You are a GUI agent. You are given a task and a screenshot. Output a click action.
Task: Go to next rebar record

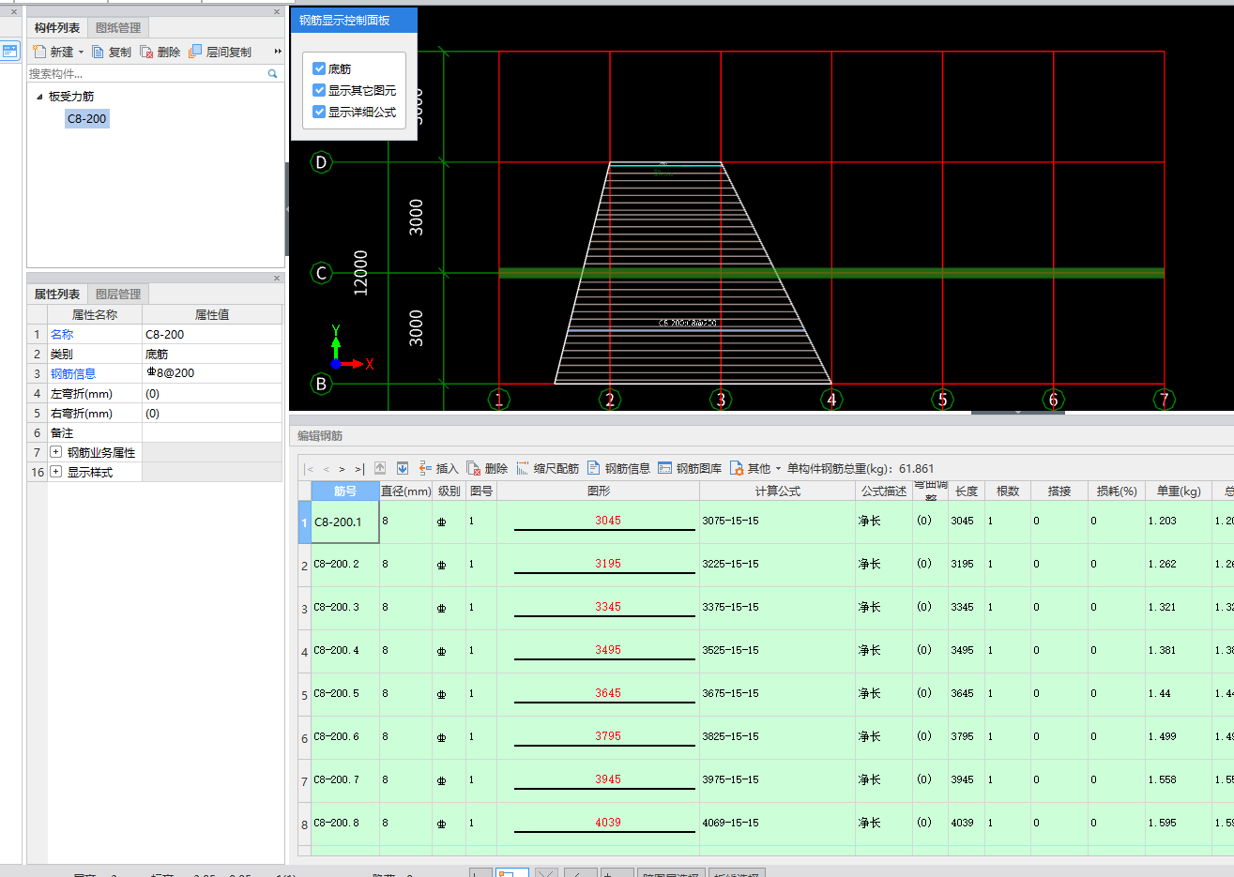pos(343,469)
